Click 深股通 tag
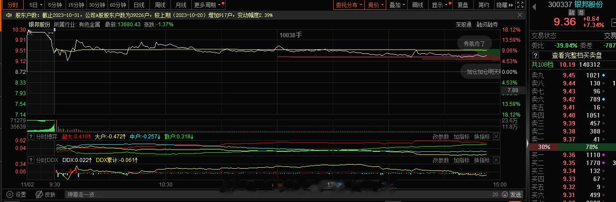 point(463,24)
